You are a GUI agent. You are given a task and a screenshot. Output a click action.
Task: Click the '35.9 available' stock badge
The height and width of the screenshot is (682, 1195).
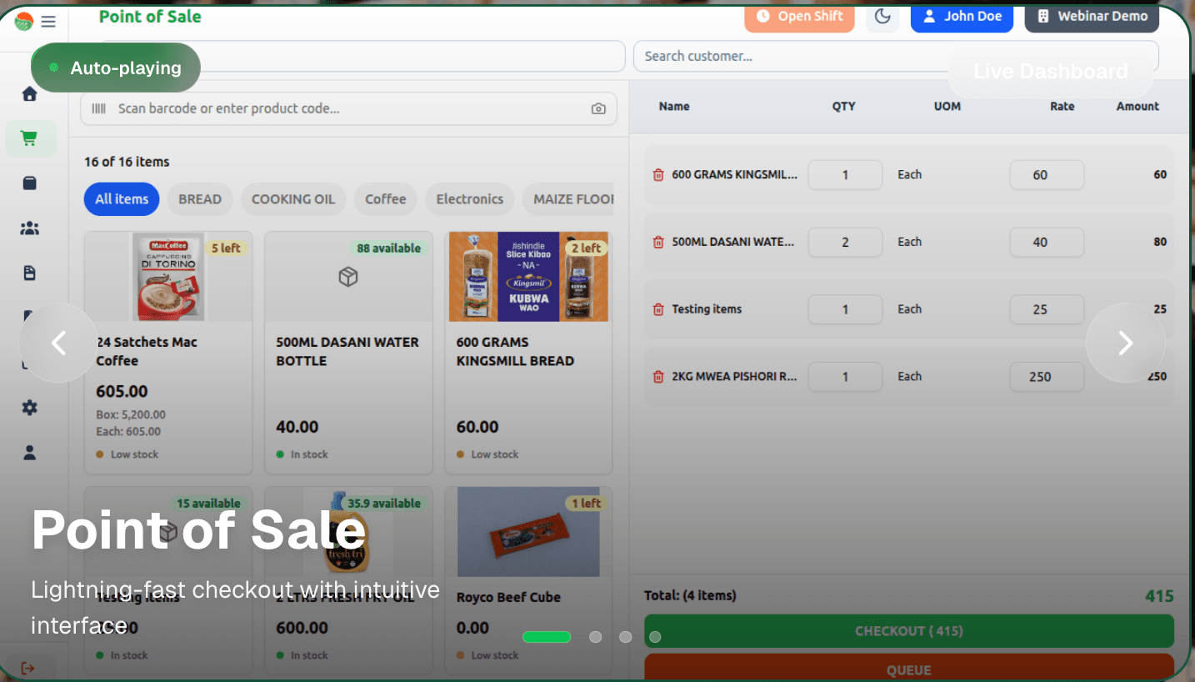(383, 504)
